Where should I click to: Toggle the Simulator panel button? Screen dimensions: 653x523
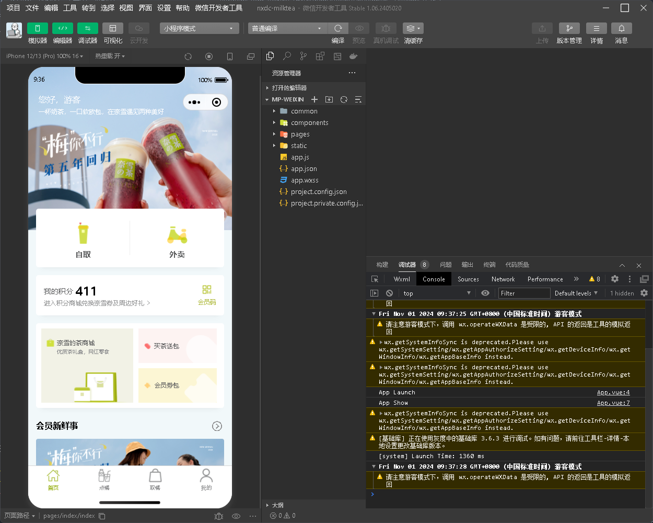(x=38, y=28)
